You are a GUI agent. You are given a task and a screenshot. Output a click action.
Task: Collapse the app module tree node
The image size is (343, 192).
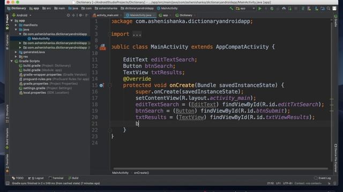click(12, 21)
